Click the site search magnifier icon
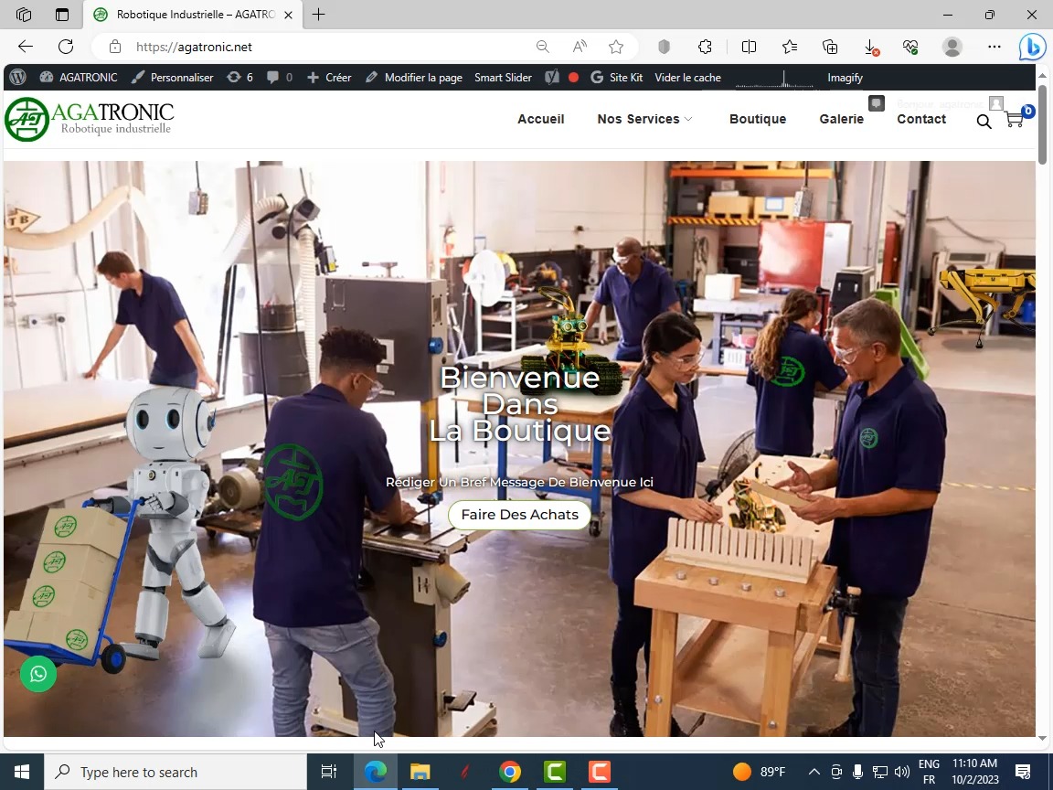Viewport: 1053px width, 790px height. pyautogui.click(x=984, y=121)
